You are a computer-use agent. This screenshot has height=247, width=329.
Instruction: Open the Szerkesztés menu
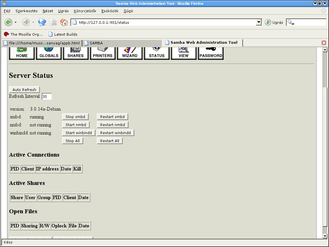tap(26, 11)
